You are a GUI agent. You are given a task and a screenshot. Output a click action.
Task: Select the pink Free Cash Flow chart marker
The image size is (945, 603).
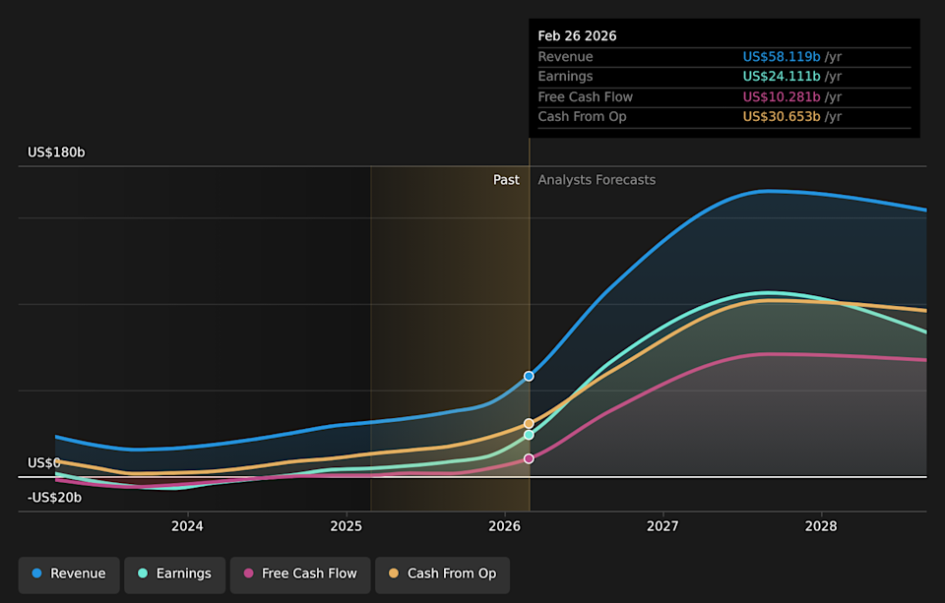[x=529, y=457]
